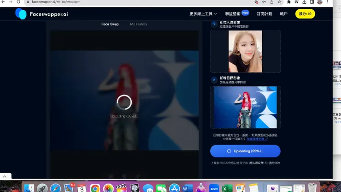Open Launchpad from the dock
The image size is (341, 192).
coord(42,188)
